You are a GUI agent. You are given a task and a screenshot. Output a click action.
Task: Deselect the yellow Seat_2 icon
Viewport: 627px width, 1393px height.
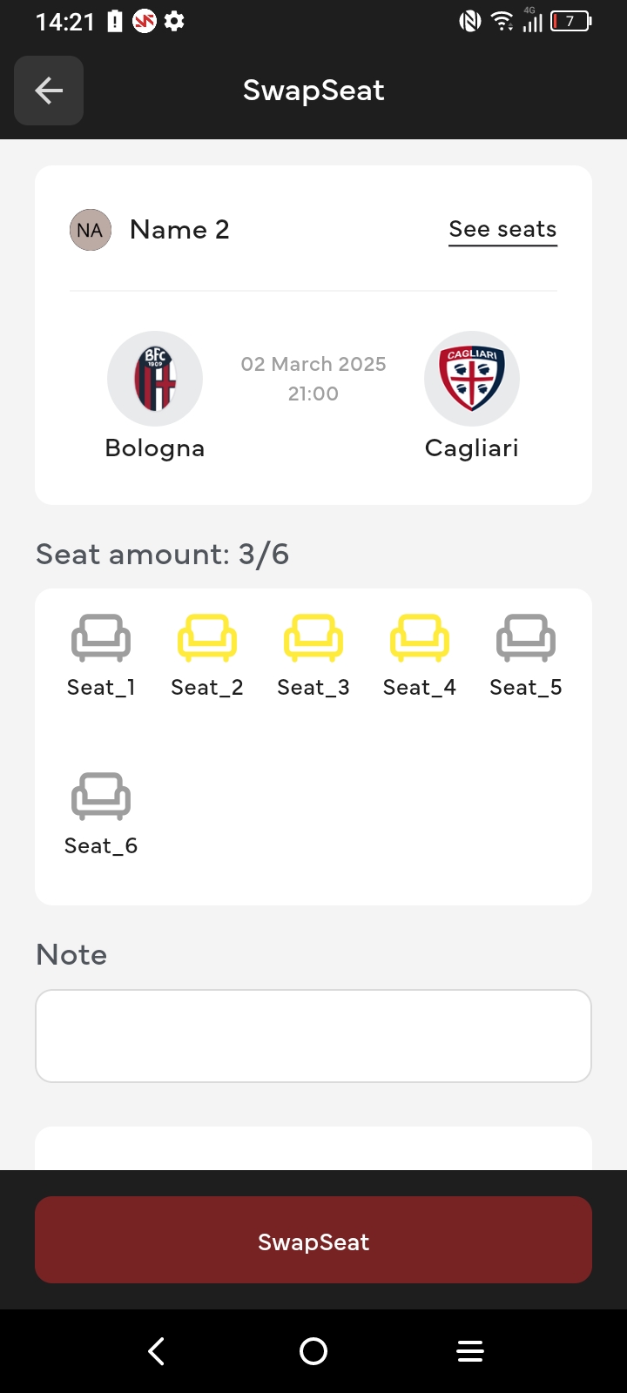[207, 638]
